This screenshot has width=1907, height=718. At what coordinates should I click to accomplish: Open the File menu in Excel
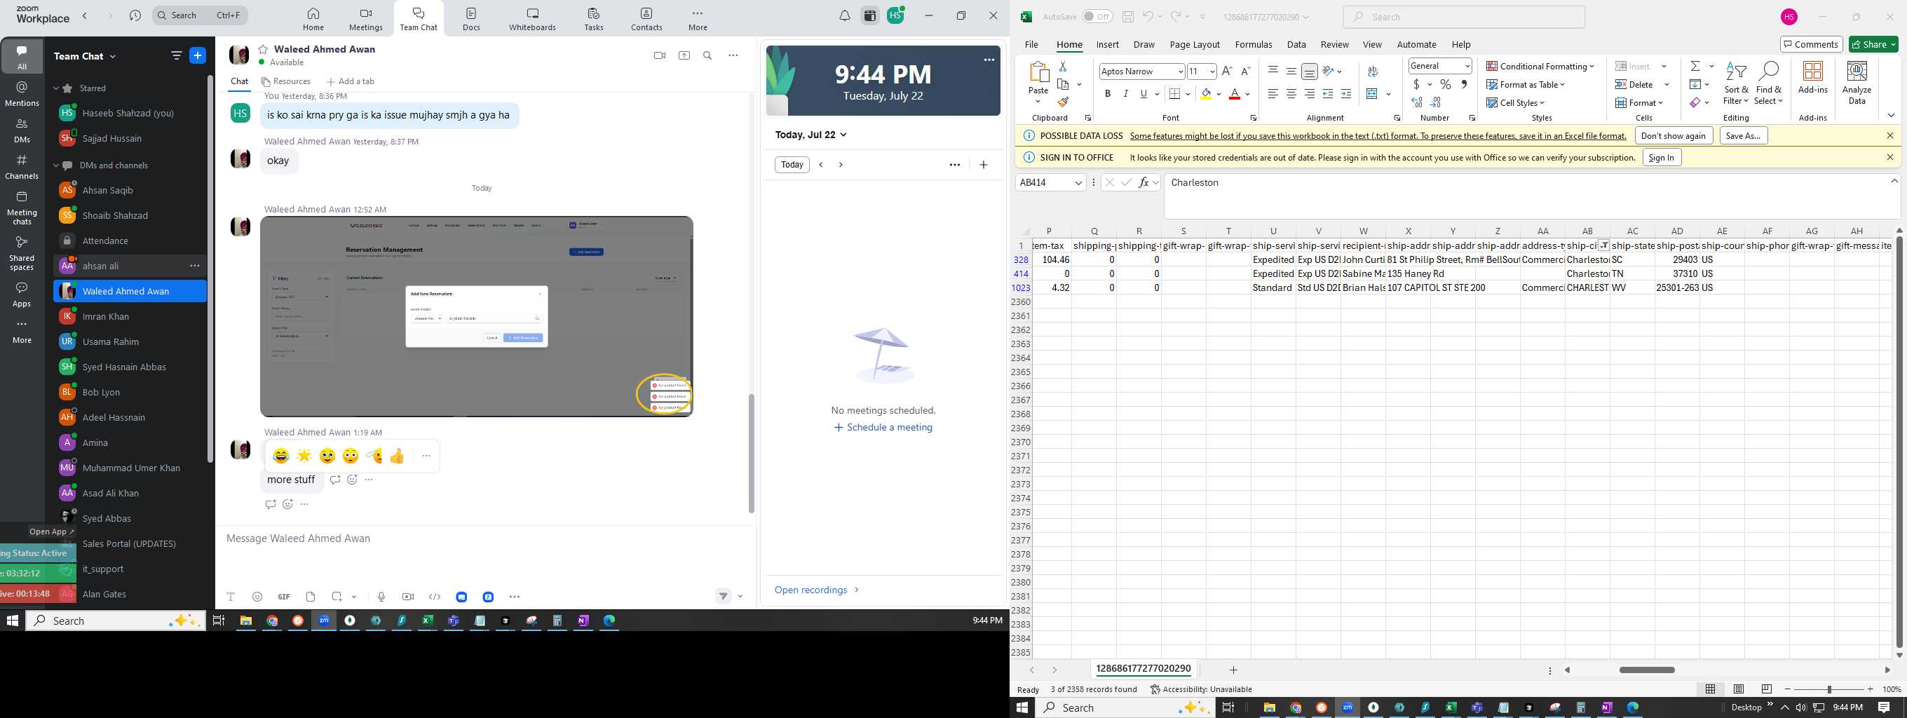[1031, 44]
